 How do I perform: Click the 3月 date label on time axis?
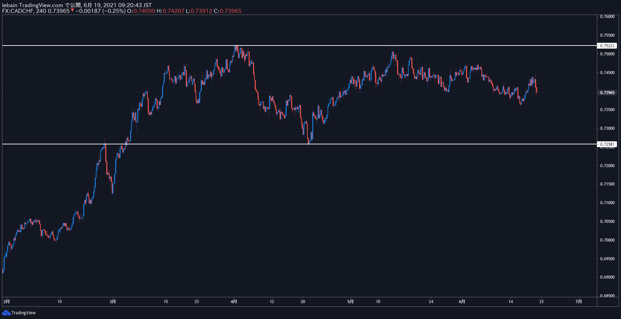click(113, 301)
